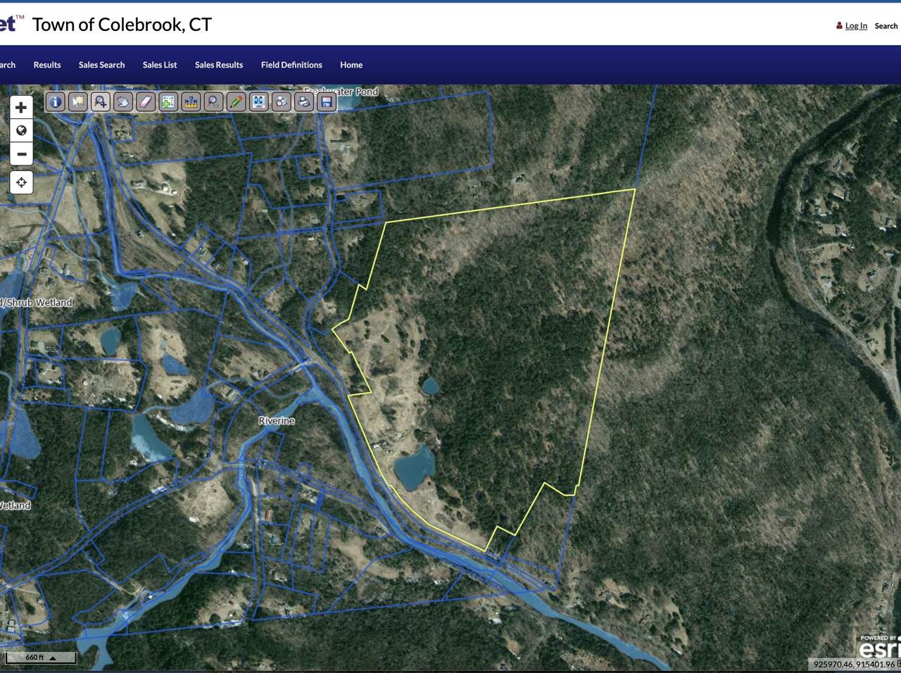Navigate to Home in the navigation bar
This screenshot has width=901, height=673.
point(351,65)
